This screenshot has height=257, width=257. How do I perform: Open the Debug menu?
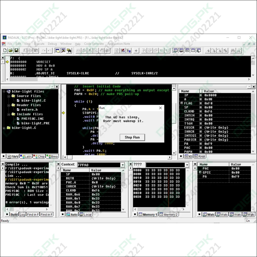point(52,44)
